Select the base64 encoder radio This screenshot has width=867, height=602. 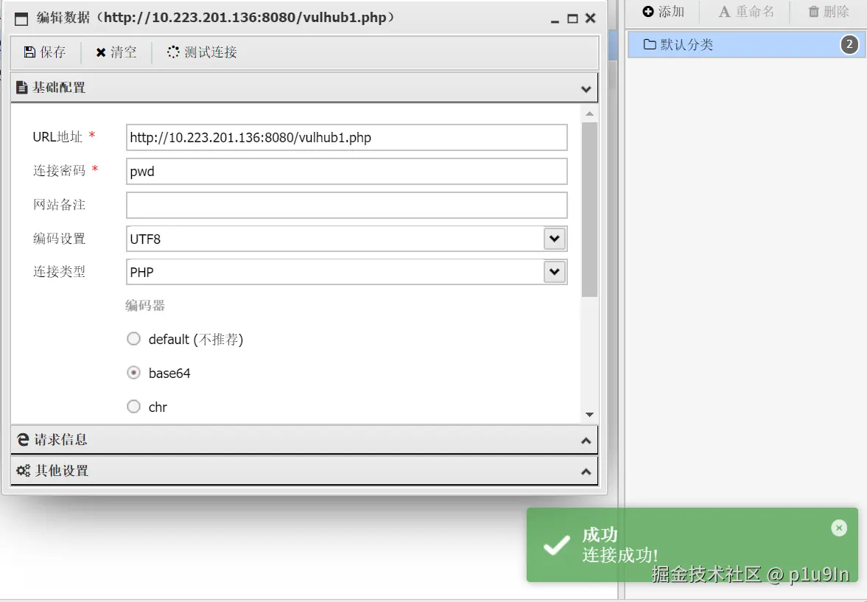point(134,373)
